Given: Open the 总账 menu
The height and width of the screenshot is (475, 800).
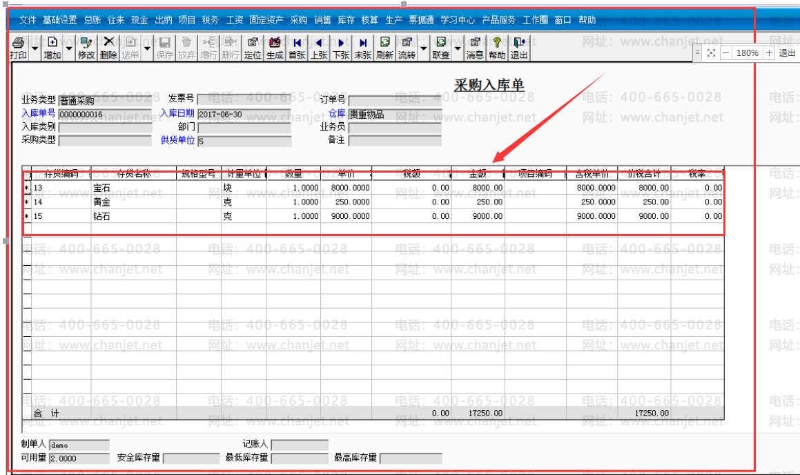Looking at the screenshot, I should [92, 20].
